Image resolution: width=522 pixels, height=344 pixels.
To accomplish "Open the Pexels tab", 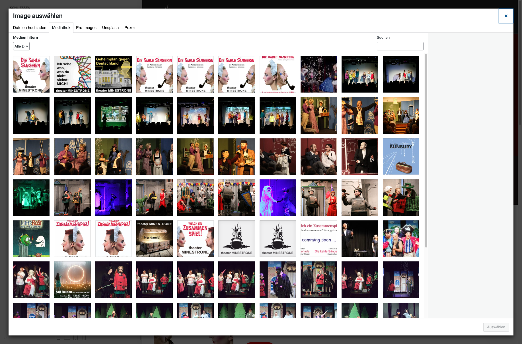I will [130, 28].
